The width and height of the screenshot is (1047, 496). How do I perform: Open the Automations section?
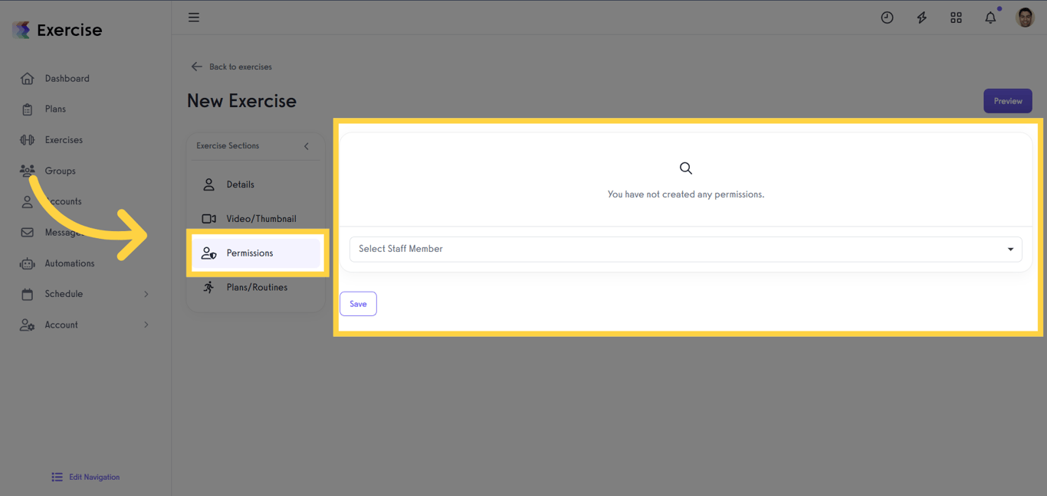[x=70, y=263]
